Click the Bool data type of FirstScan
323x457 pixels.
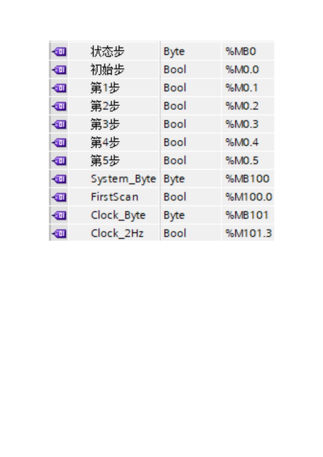pyautogui.click(x=175, y=197)
